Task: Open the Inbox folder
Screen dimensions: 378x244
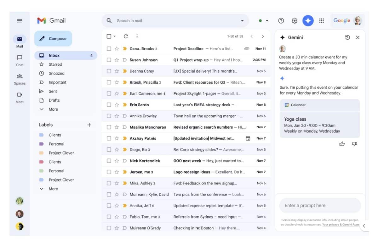Action: click(66, 55)
